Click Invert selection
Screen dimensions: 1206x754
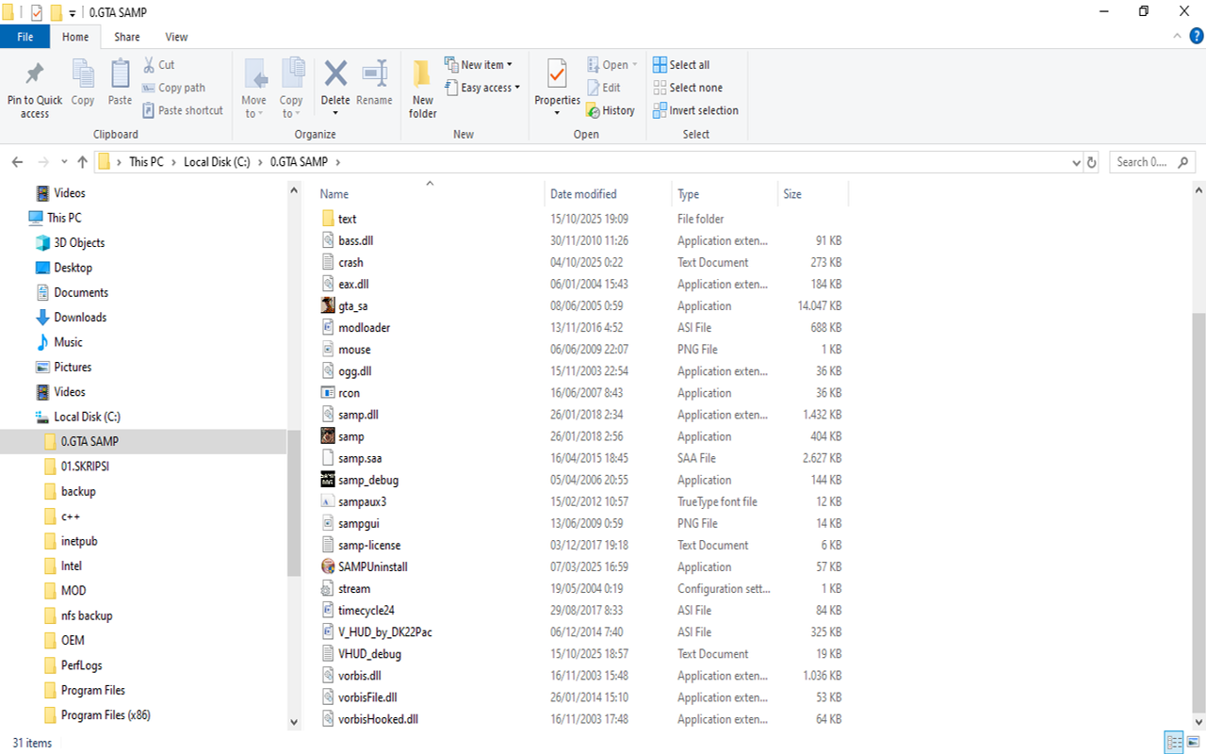click(695, 110)
